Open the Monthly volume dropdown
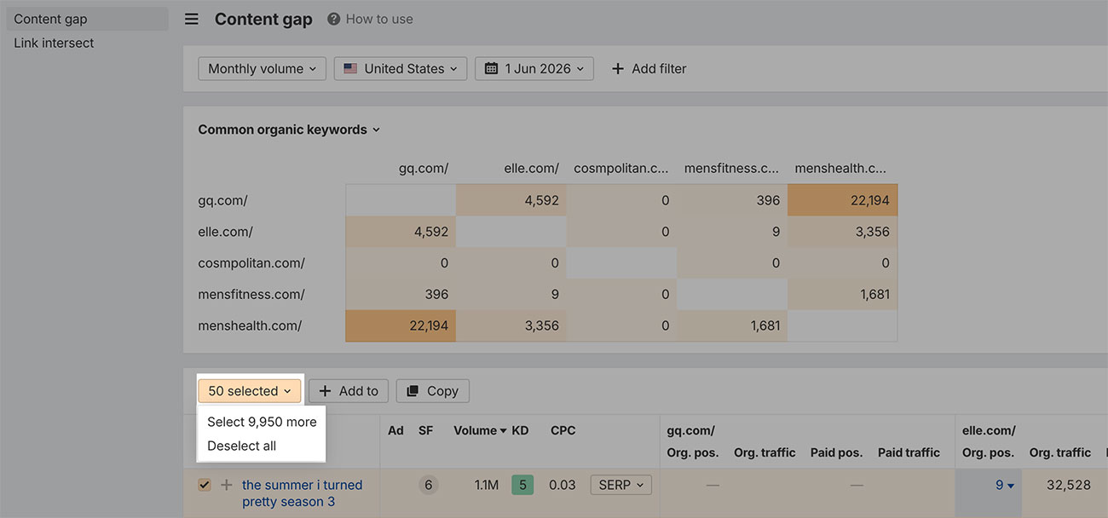Screen dimensions: 1108x518 262,69
